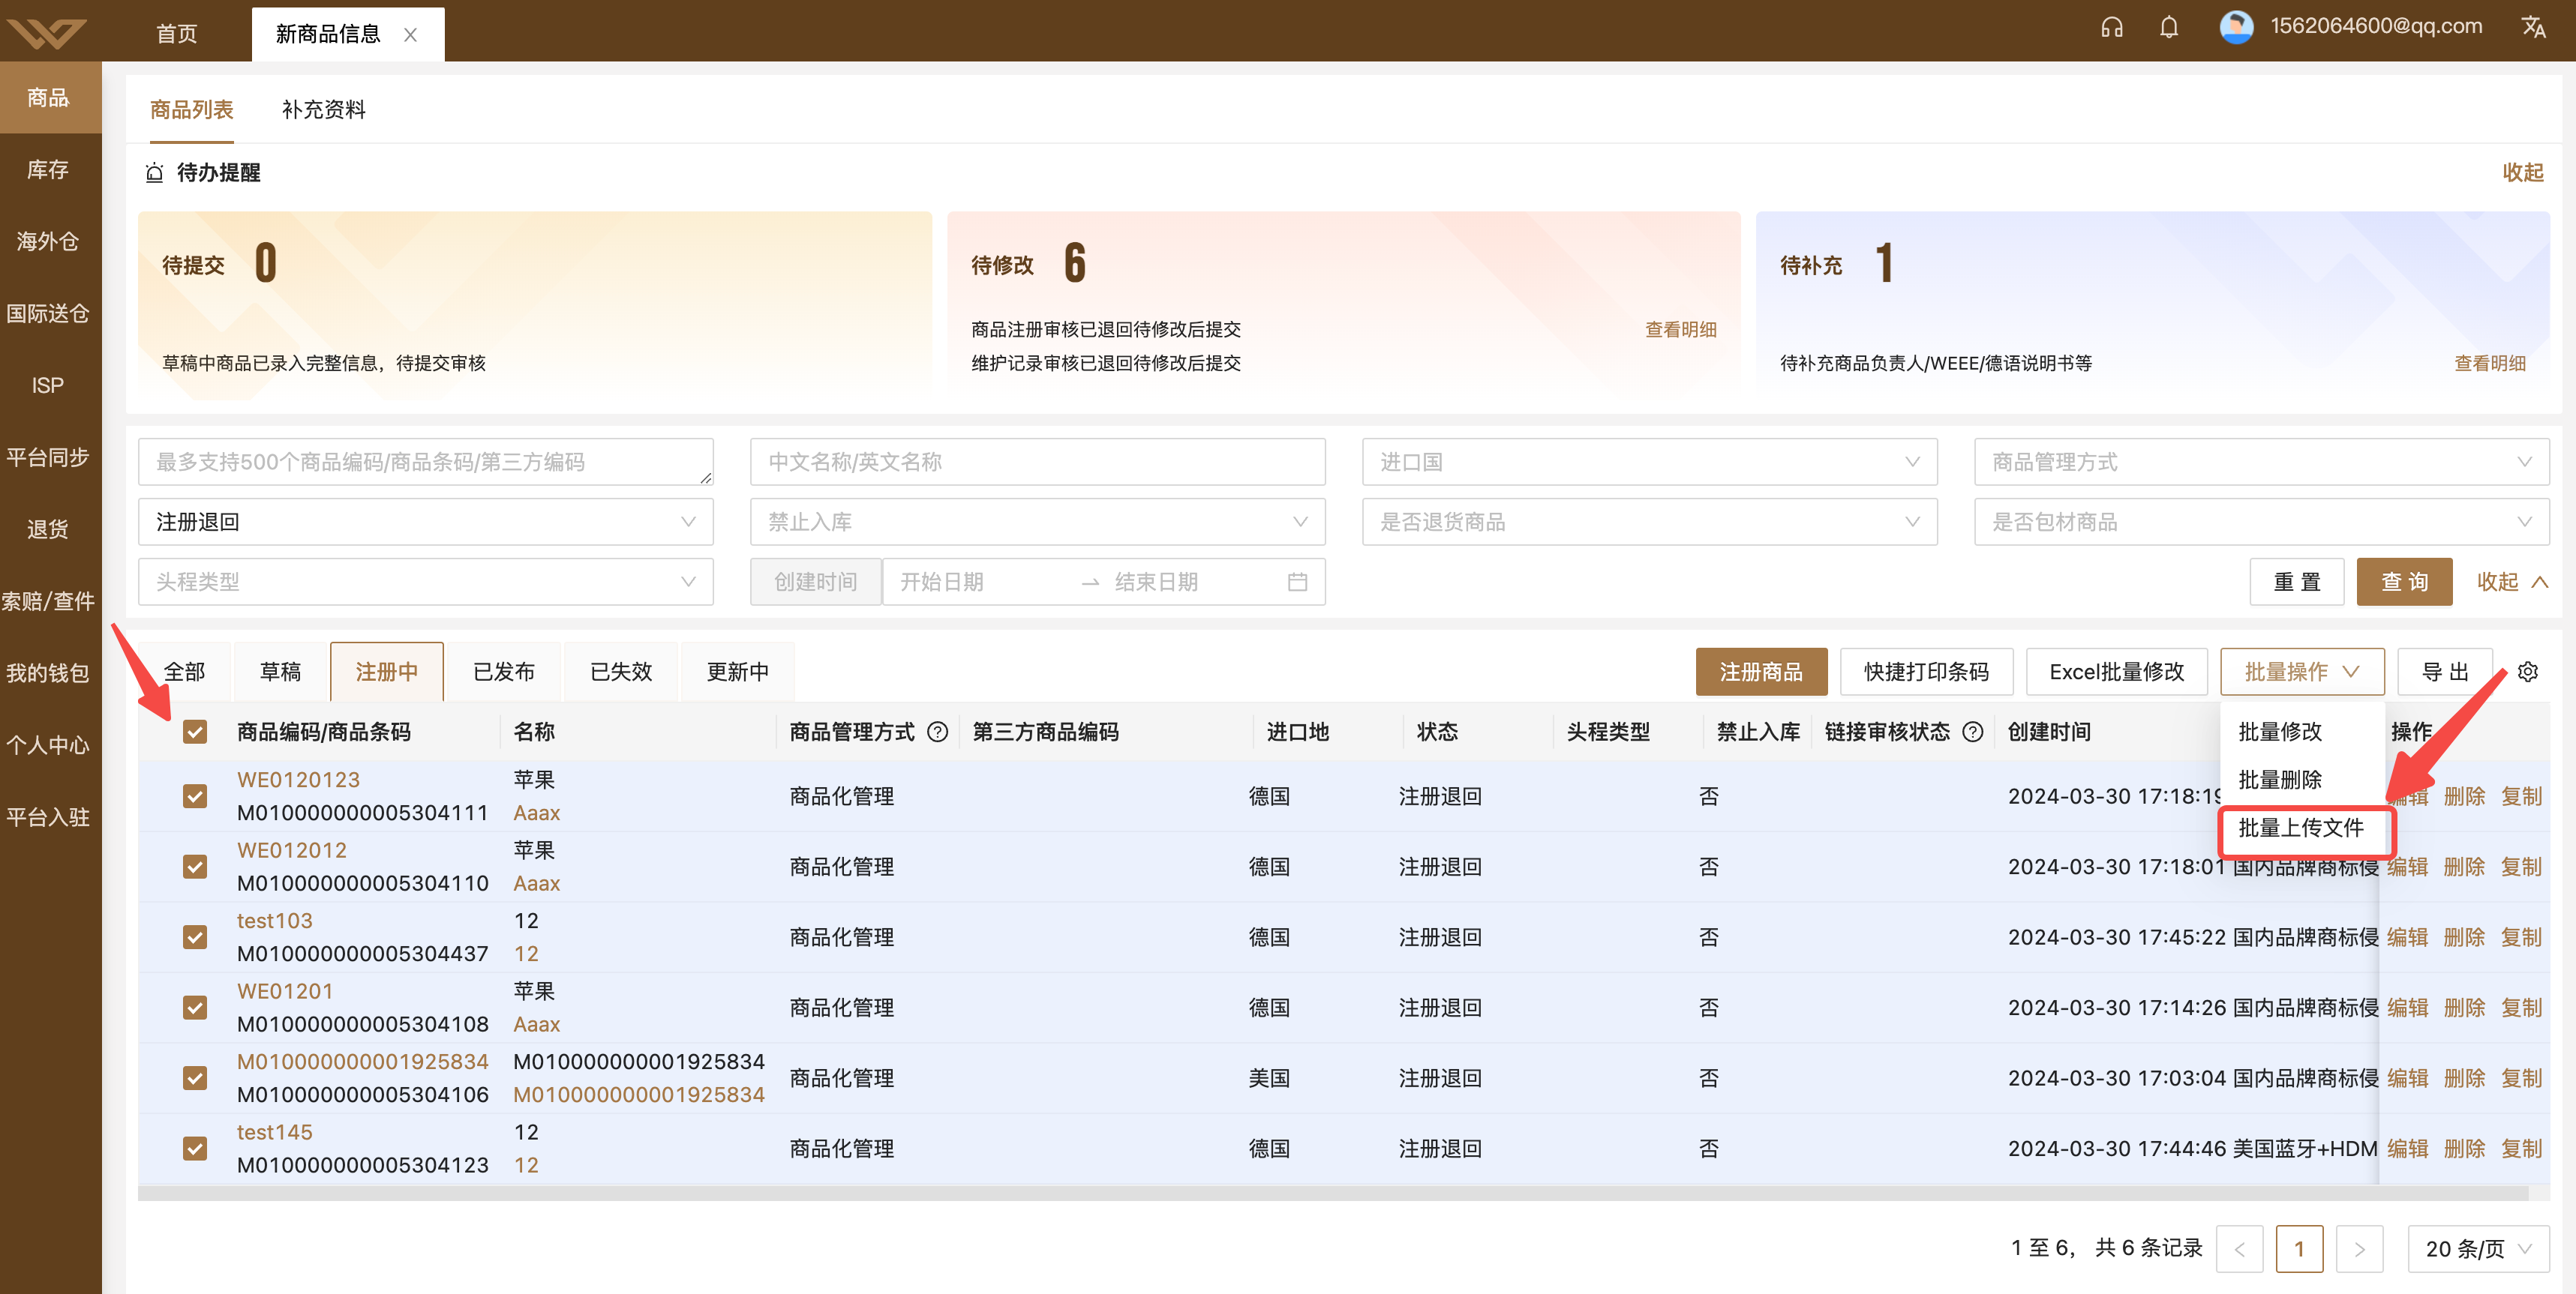The width and height of the screenshot is (2576, 1294).
Task: Open the user avatar profile picture
Action: coord(2236,27)
